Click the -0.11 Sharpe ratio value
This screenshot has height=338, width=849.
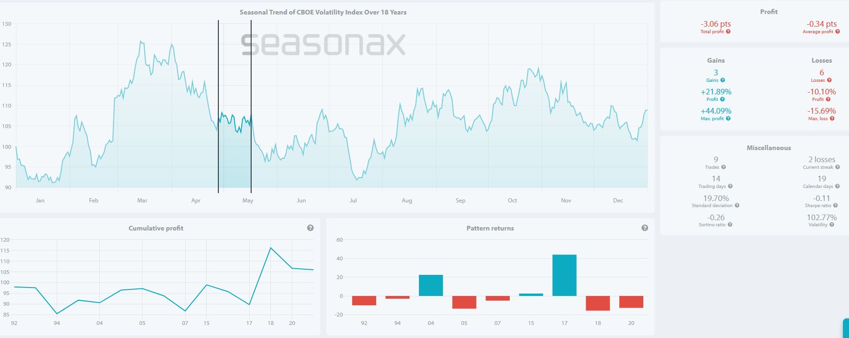point(822,198)
